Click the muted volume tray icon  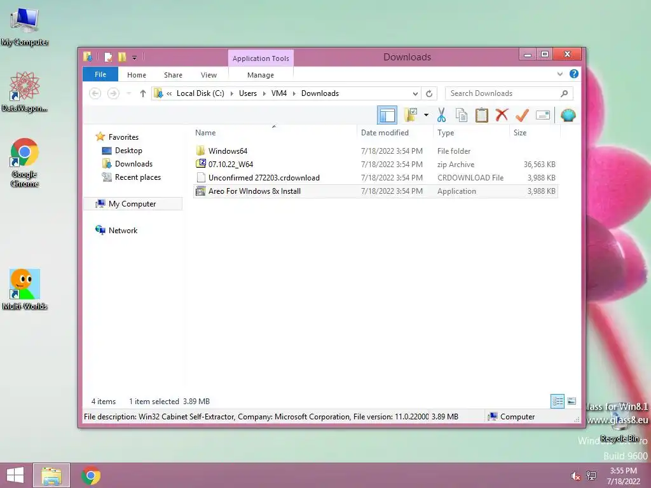575,476
